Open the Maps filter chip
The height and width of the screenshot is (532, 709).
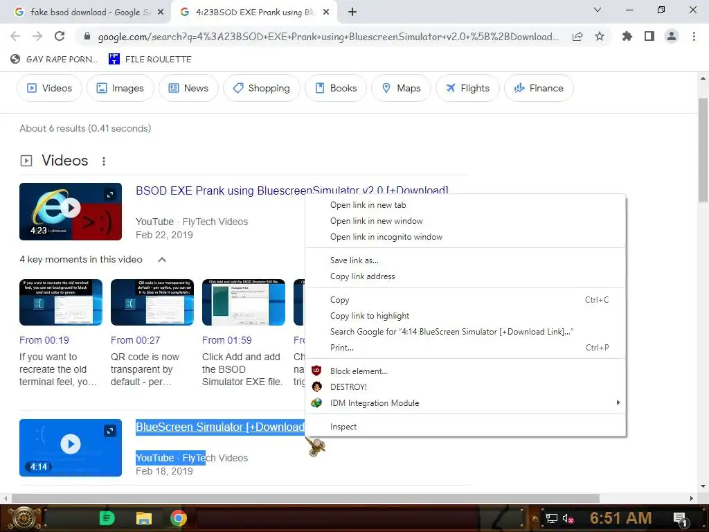(401, 88)
